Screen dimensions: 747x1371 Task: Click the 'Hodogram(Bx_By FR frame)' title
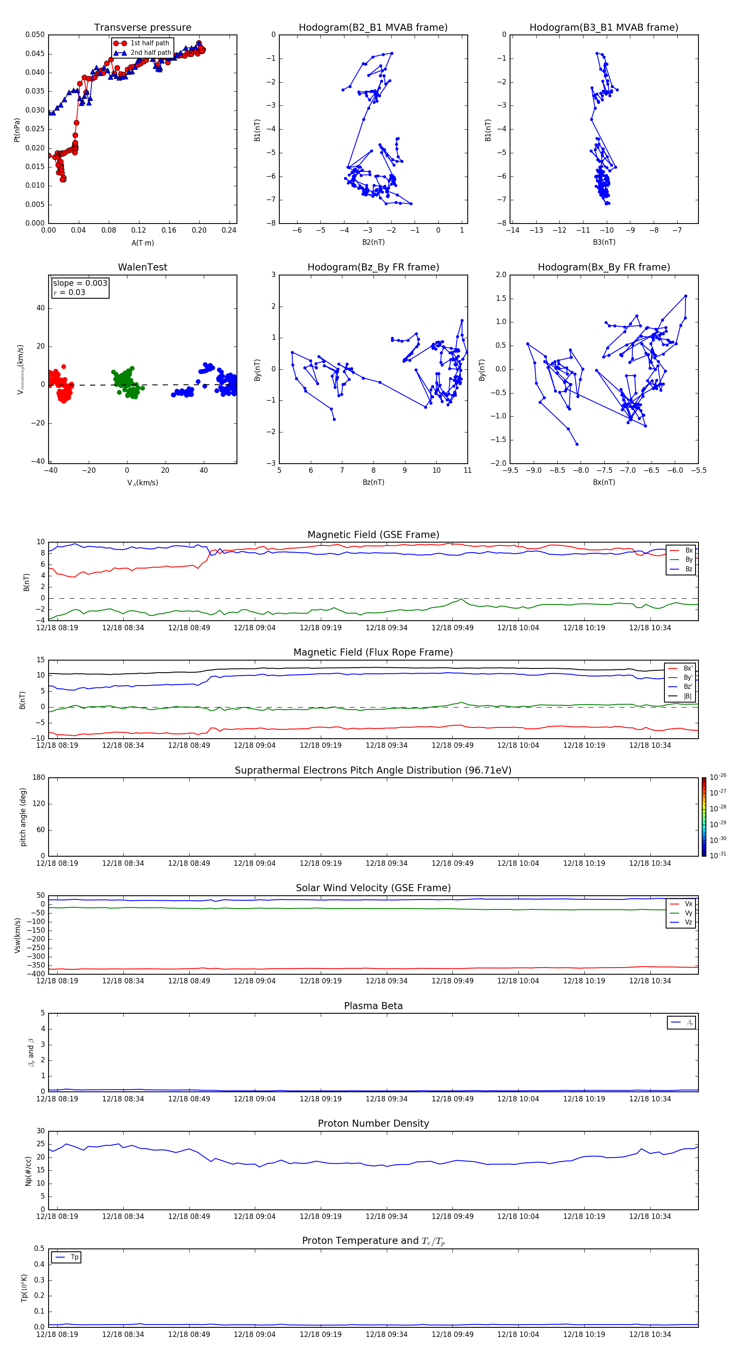604,267
